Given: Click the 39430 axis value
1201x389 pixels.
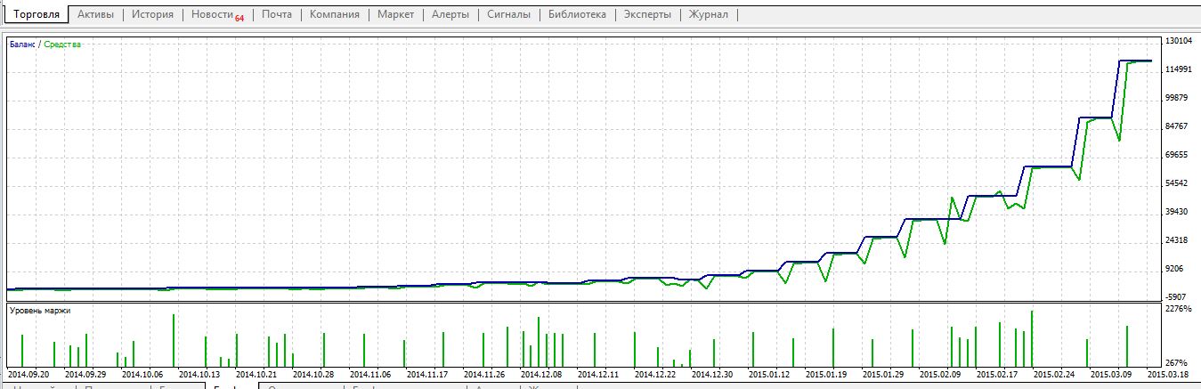Looking at the screenshot, I should [x=1177, y=212].
